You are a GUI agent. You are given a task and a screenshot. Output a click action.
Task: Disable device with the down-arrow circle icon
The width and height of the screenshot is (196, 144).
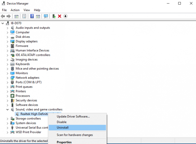coord(65,16)
